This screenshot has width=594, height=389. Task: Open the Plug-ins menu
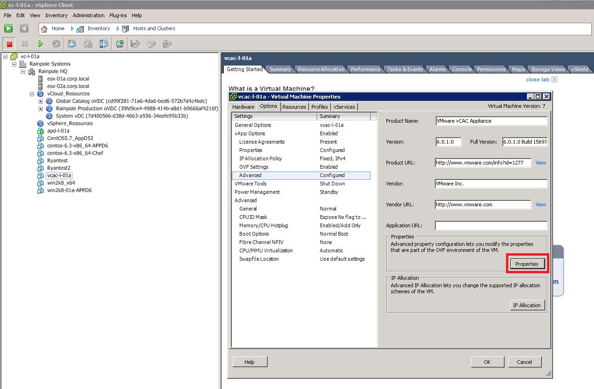tap(118, 15)
